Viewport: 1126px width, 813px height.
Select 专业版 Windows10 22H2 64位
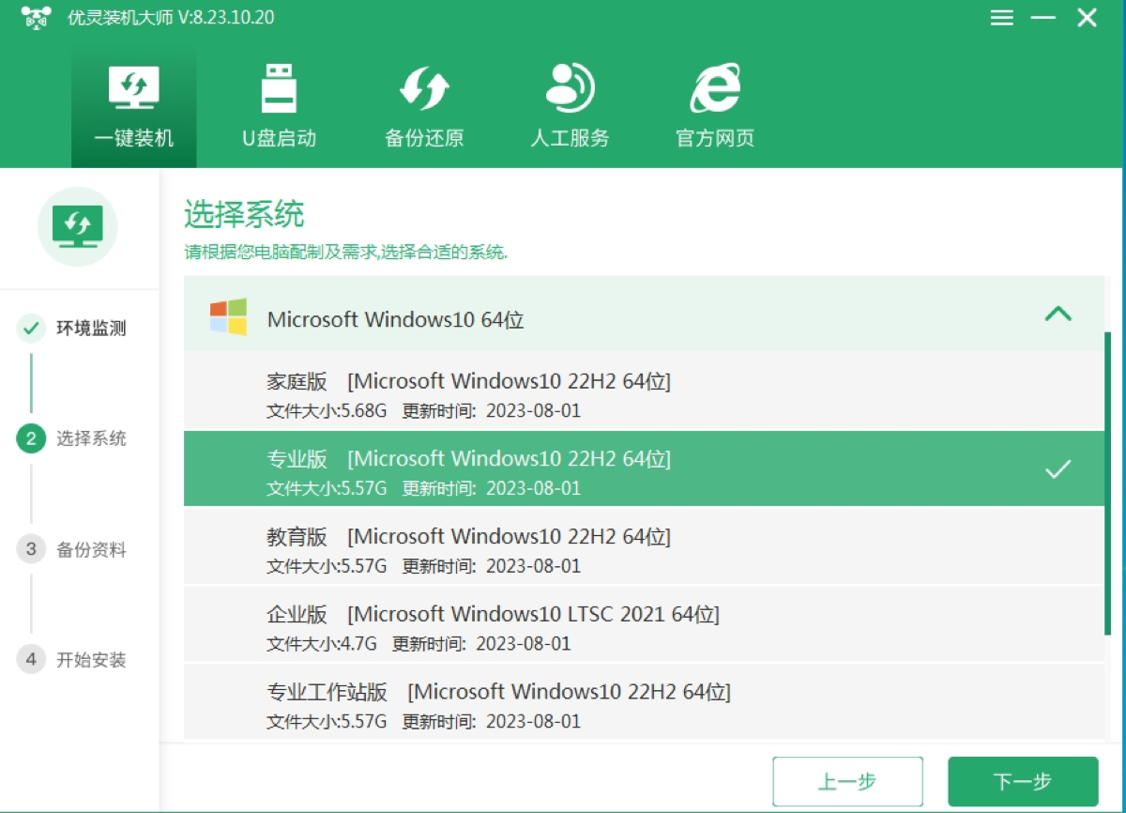[644, 468]
